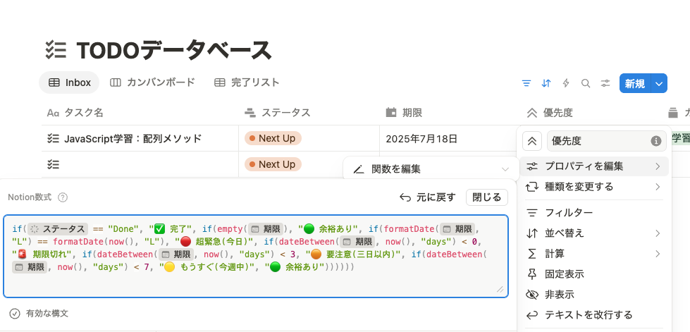Click the row icon of the untitled task
This screenshot has height=332, width=690.
point(54,165)
